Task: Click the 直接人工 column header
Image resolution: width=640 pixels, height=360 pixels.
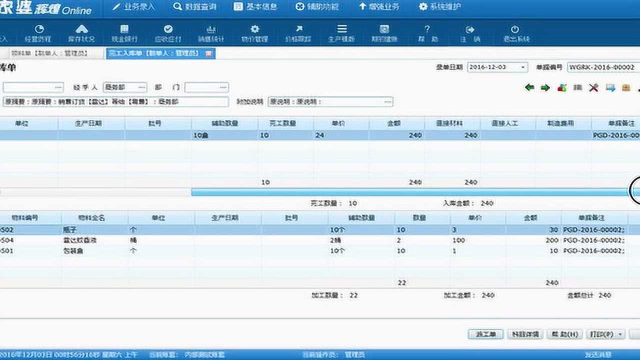Action: coord(508,123)
